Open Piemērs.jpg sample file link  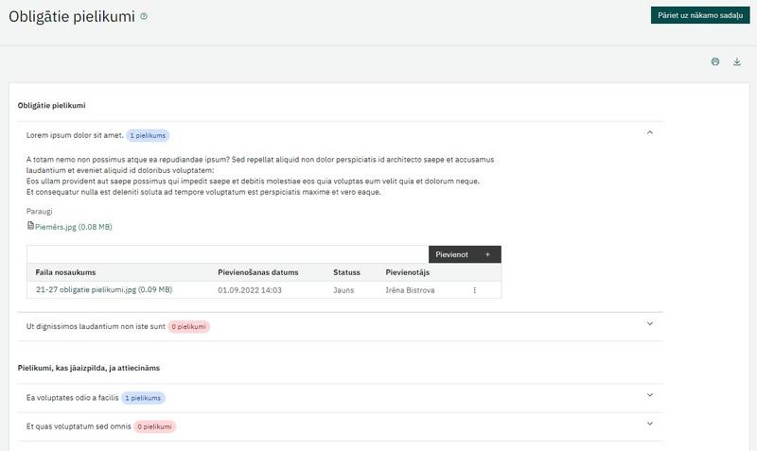pyautogui.click(x=74, y=227)
